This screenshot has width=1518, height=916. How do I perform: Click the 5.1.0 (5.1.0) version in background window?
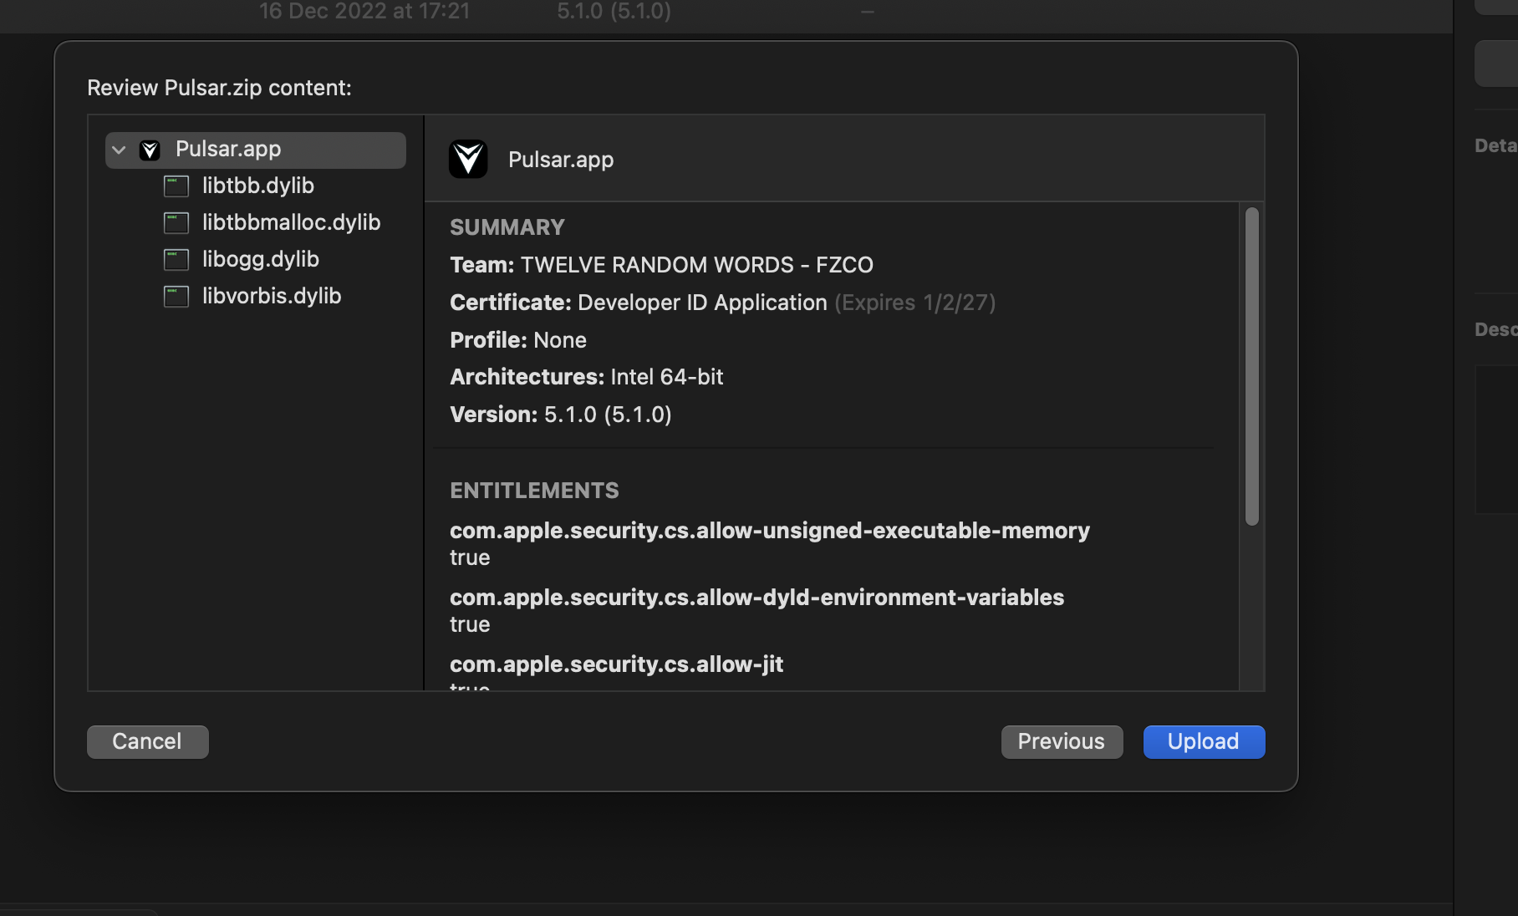point(614,12)
